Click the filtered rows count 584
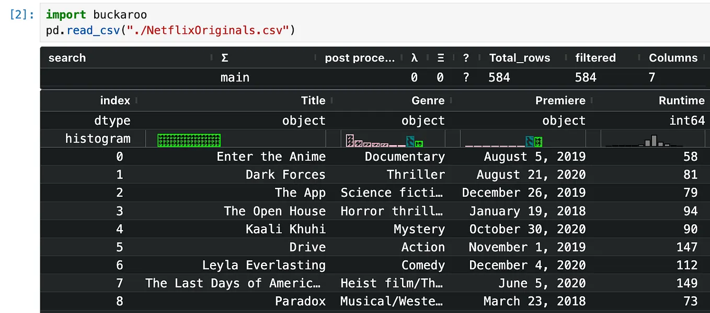 (x=585, y=77)
